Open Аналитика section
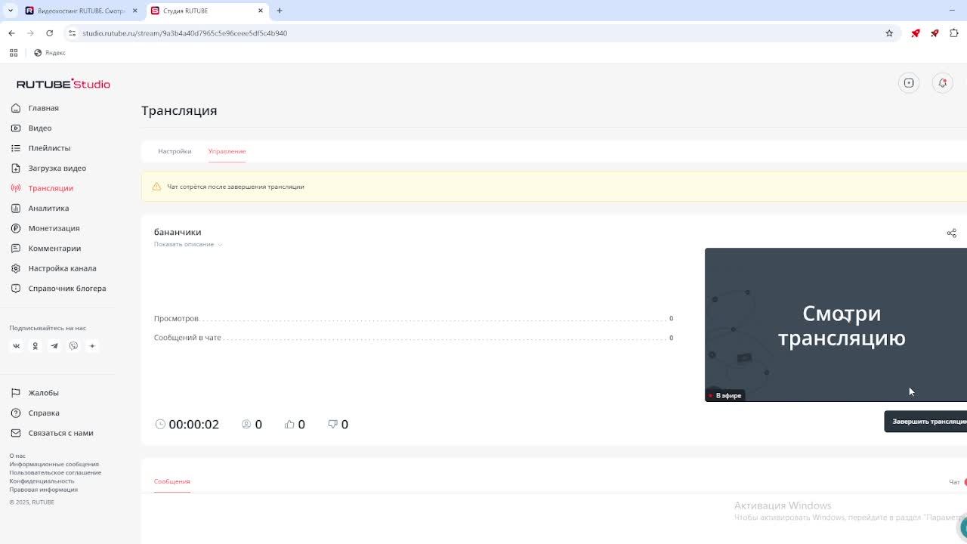Screen dimensions: 967x544 tap(48, 209)
